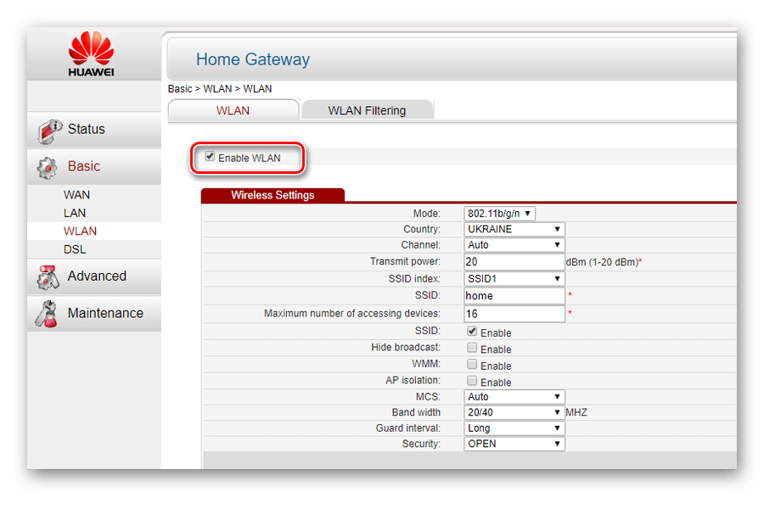
Task: Open the Country dropdown showing UKRAINE
Action: (x=514, y=229)
